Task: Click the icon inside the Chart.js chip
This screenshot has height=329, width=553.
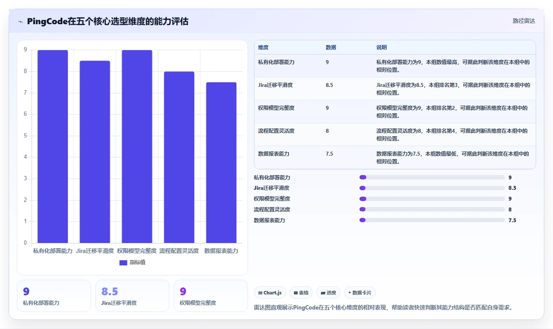Action: tap(260, 293)
